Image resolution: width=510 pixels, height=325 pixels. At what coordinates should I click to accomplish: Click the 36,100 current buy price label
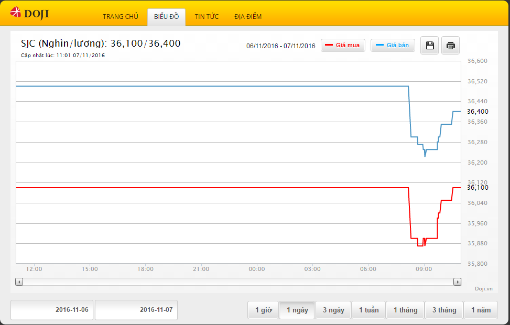[x=478, y=187]
